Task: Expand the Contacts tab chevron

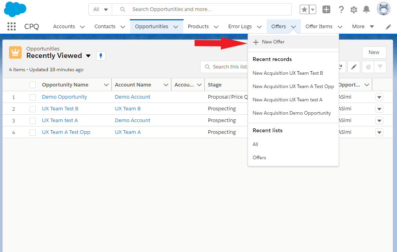Action: point(123,27)
